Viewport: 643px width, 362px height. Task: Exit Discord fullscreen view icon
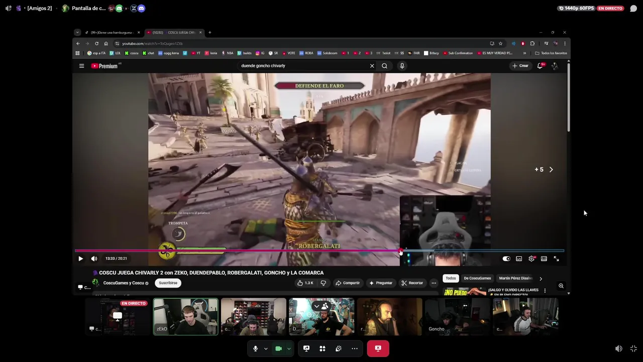[633, 349]
